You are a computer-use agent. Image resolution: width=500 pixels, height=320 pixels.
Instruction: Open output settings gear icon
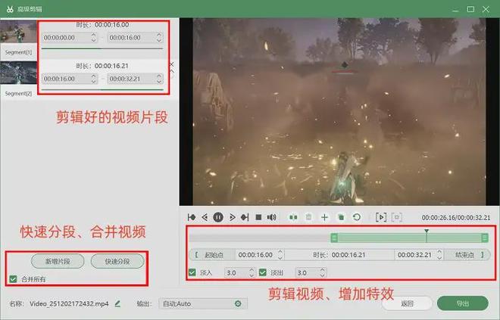[x=238, y=303]
